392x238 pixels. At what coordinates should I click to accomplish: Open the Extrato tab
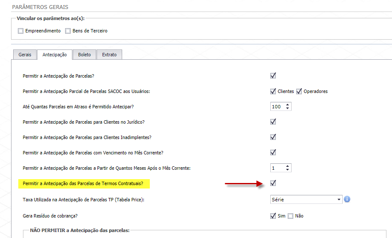(109, 55)
